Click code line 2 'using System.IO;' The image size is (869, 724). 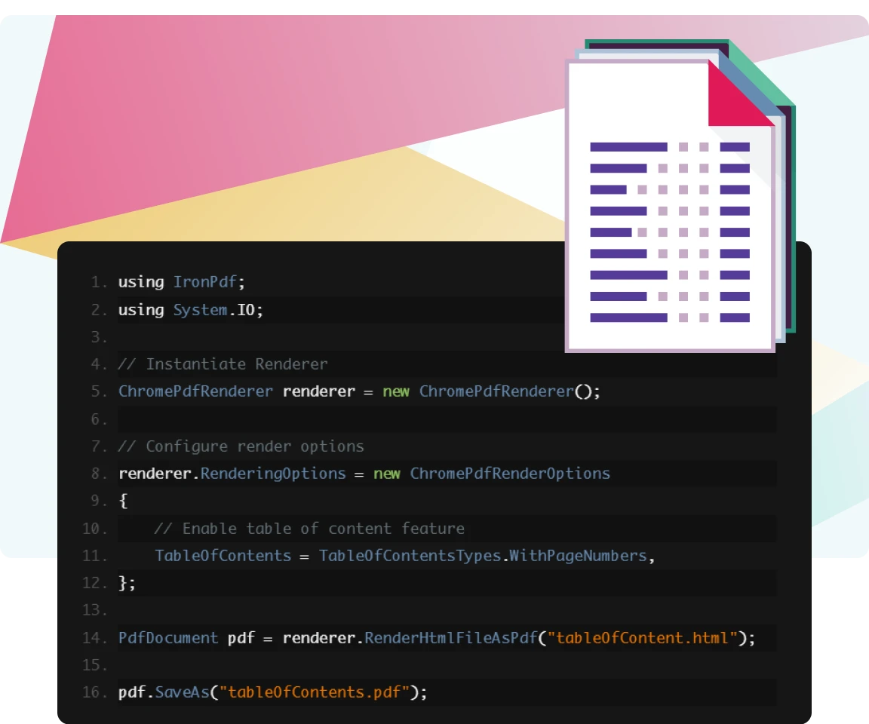click(191, 310)
